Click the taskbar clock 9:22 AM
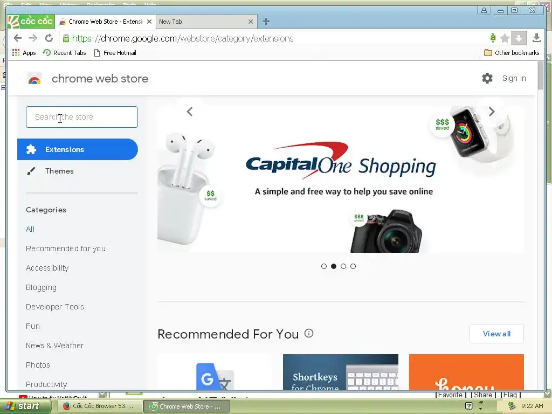Screen dimensions: 552x414 [x=532, y=406]
